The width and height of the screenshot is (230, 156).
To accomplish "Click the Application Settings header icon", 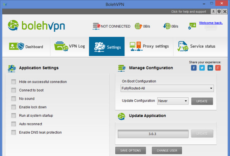I will pyautogui.click(x=12, y=68).
